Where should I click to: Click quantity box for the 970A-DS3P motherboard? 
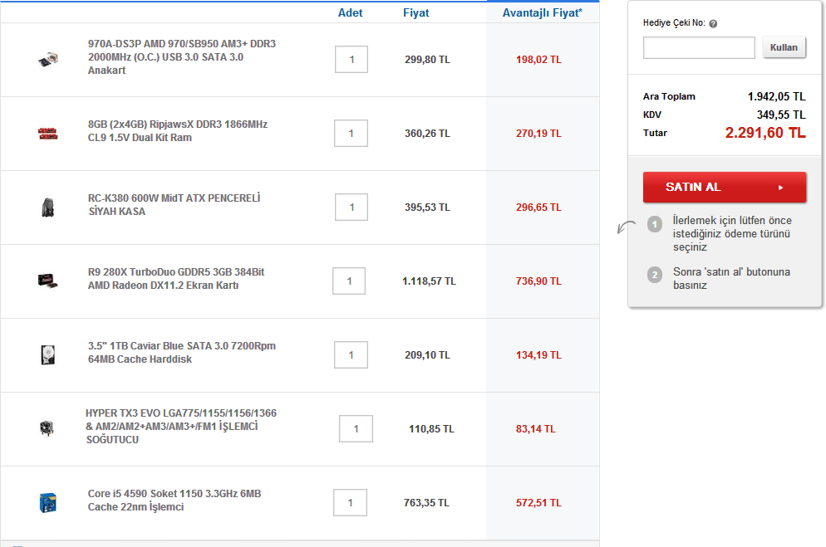352,60
